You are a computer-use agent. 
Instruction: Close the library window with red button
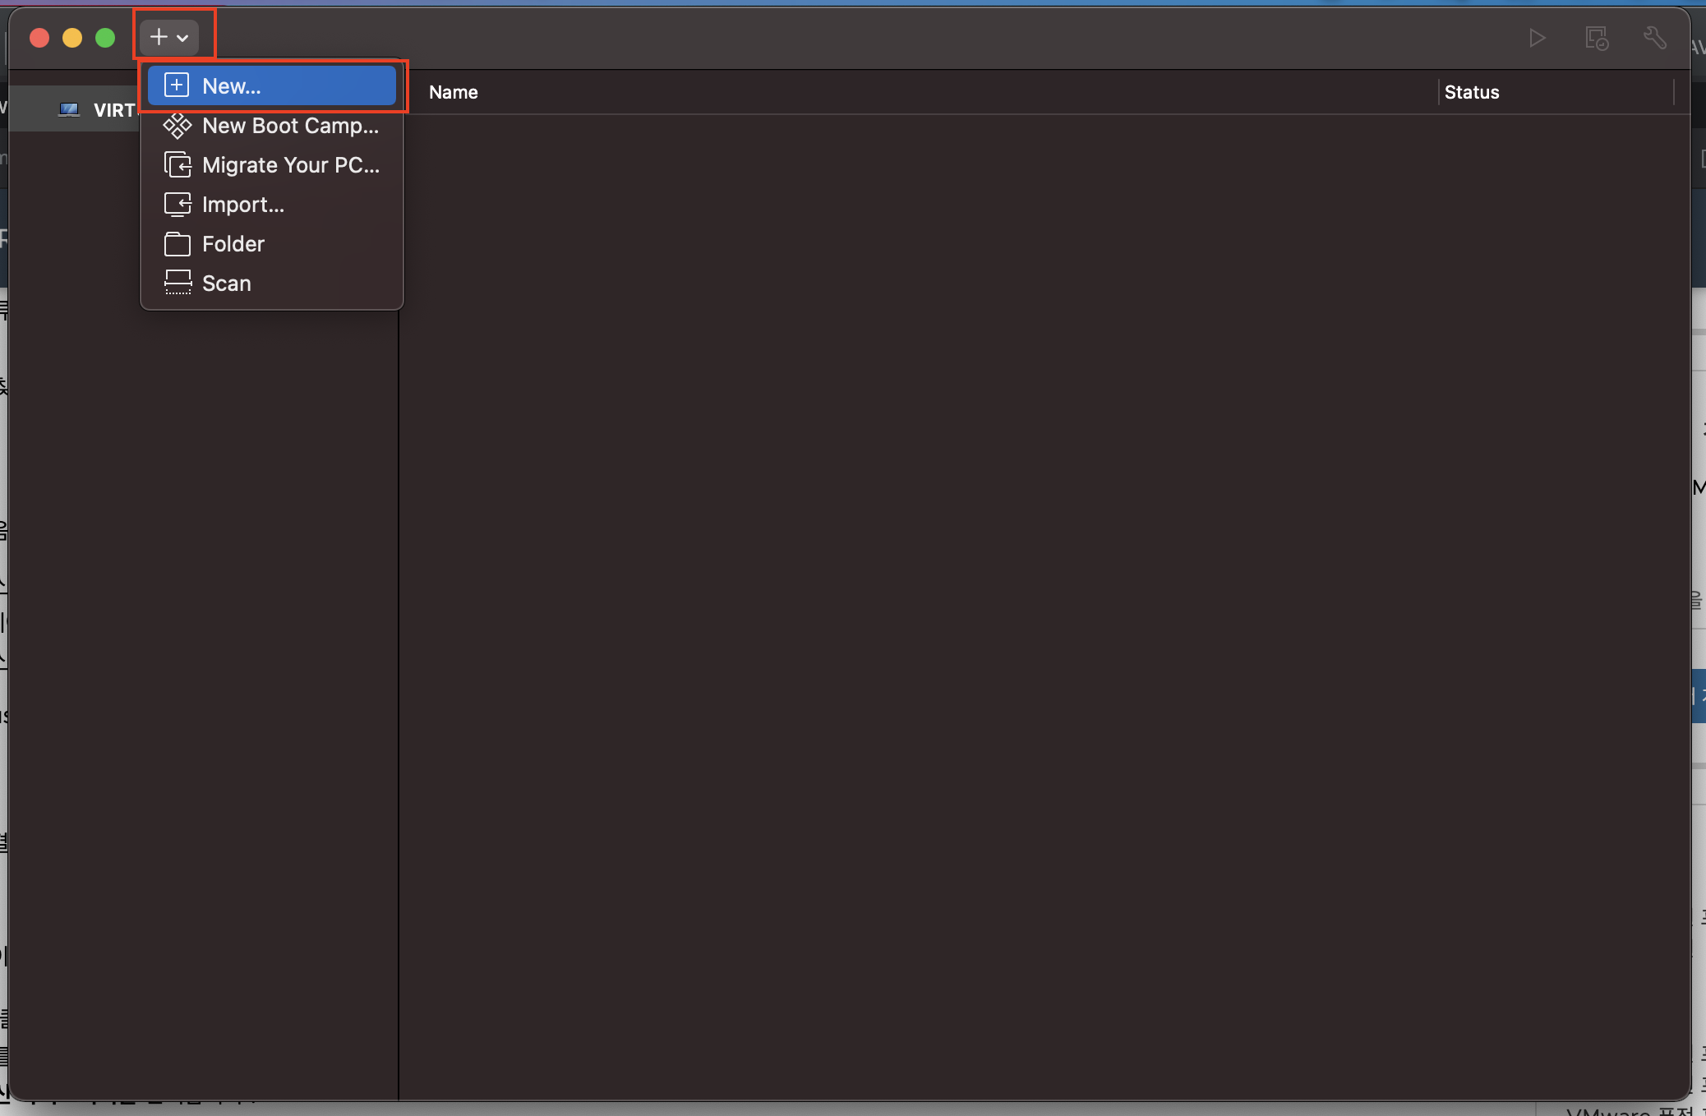[x=39, y=38]
